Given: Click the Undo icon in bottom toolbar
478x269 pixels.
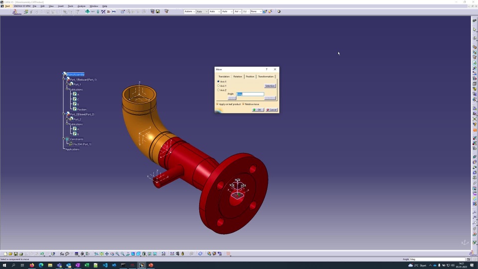Looking at the screenshot, I should [x=42, y=254].
